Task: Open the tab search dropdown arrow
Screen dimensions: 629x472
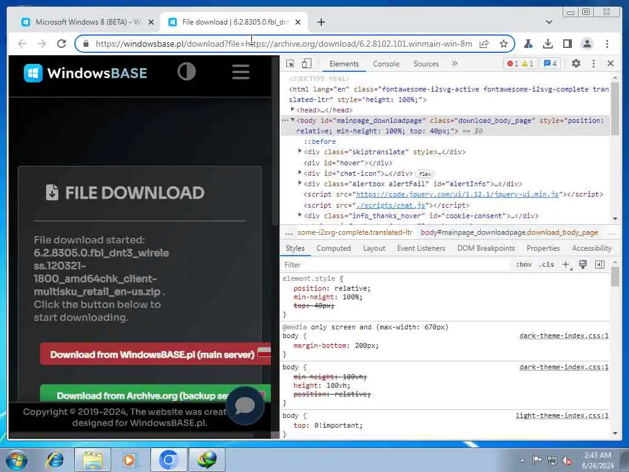Action: pos(549,22)
